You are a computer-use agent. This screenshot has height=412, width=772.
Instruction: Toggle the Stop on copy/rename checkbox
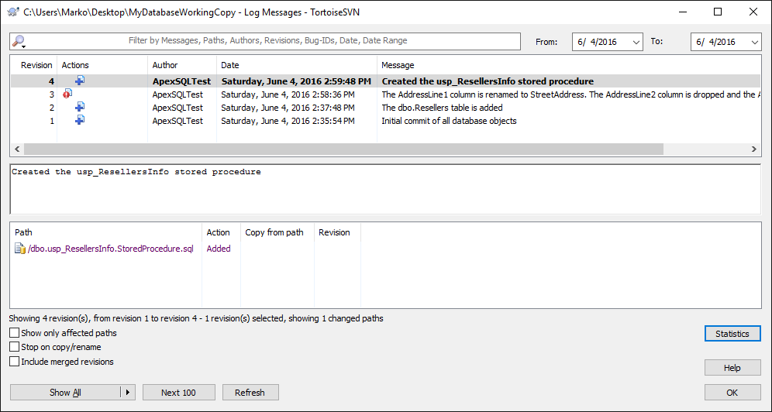(15, 347)
